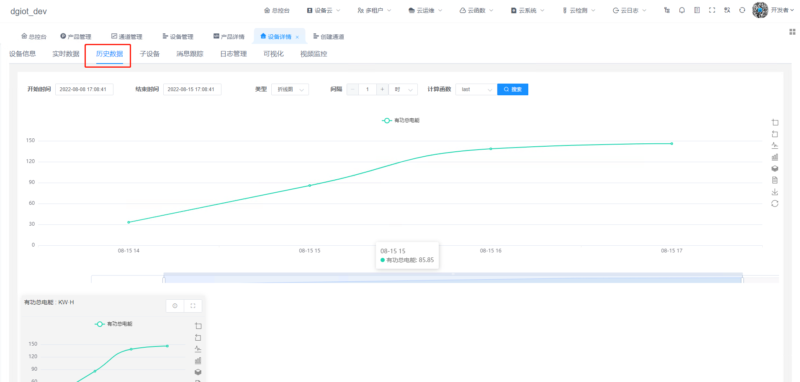Click the interval number field
Image resolution: width=800 pixels, height=382 pixels.
click(x=368, y=89)
